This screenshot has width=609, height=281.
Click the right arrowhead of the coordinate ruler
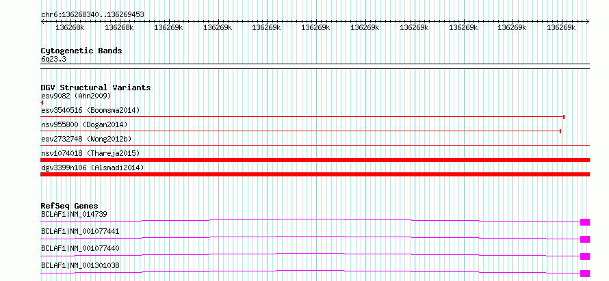[x=588, y=22]
